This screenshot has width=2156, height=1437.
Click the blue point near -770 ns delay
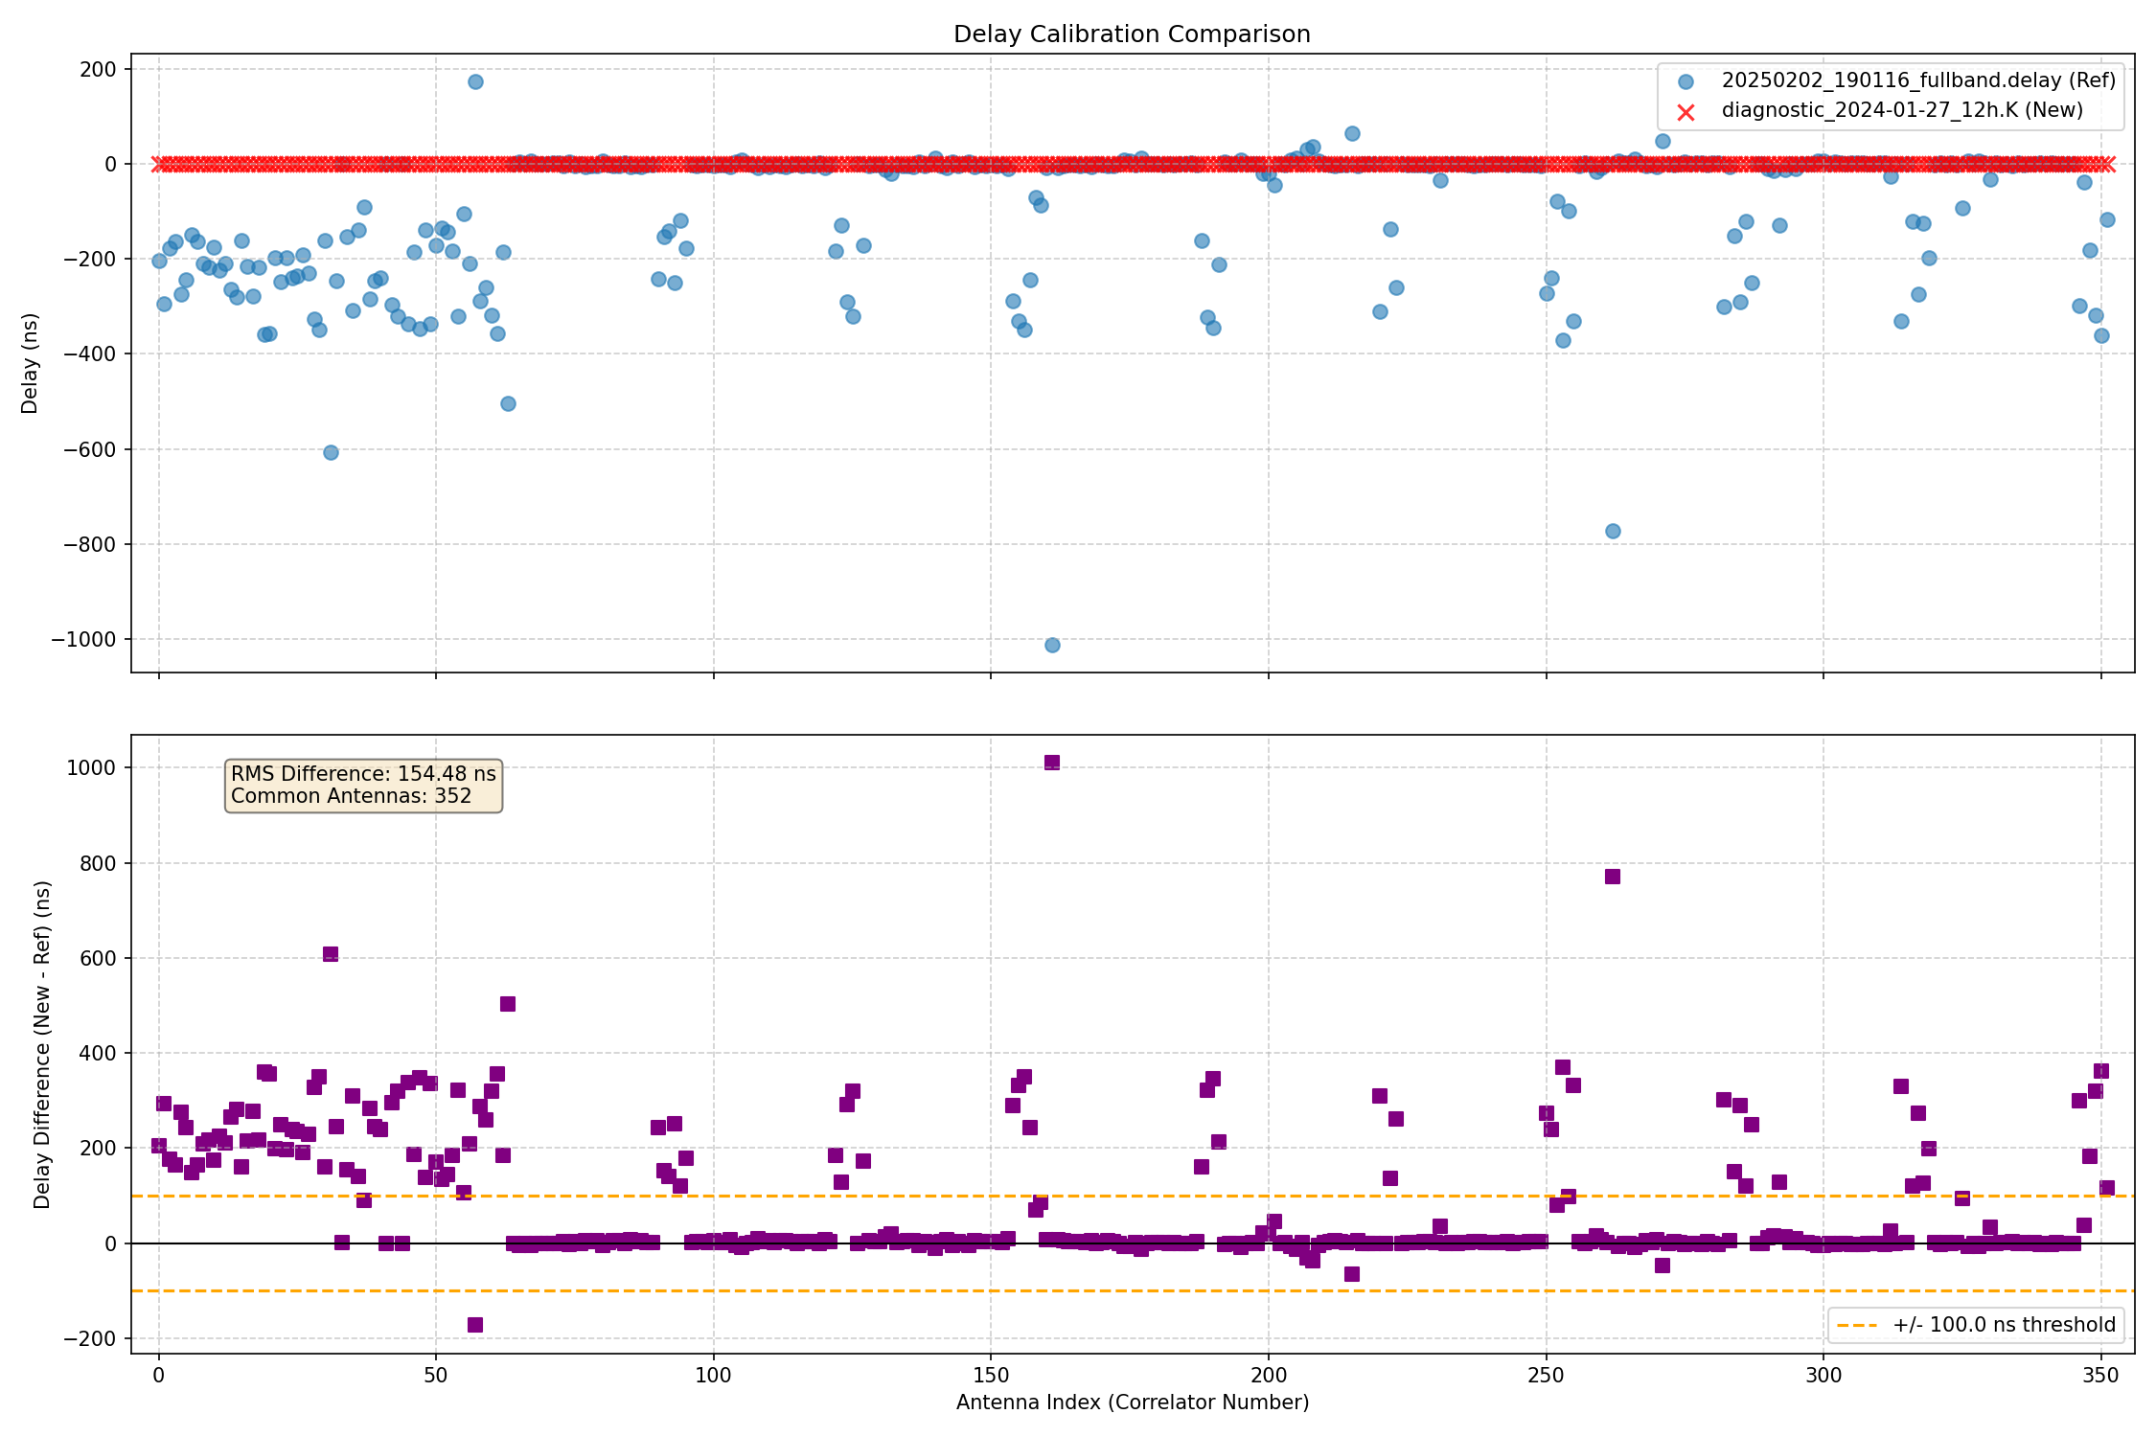pyautogui.click(x=1613, y=531)
